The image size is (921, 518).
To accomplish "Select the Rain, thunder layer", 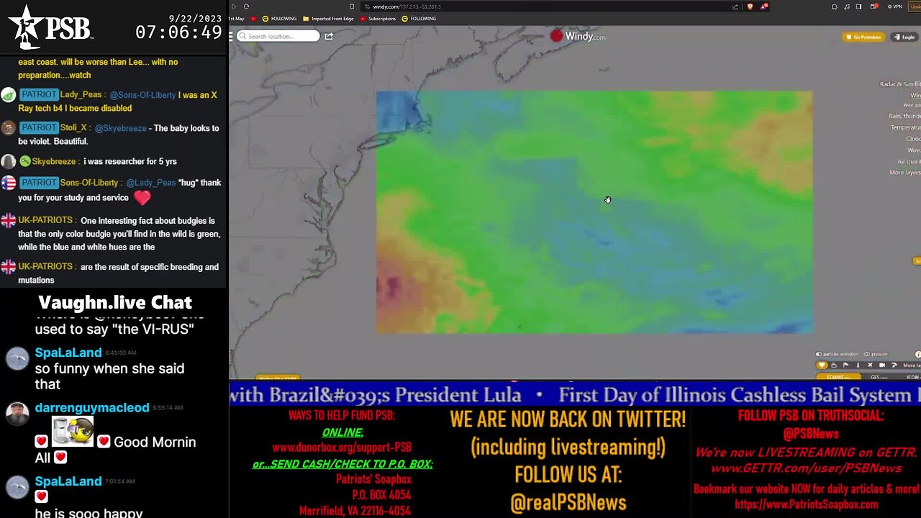I will pos(904,116).
